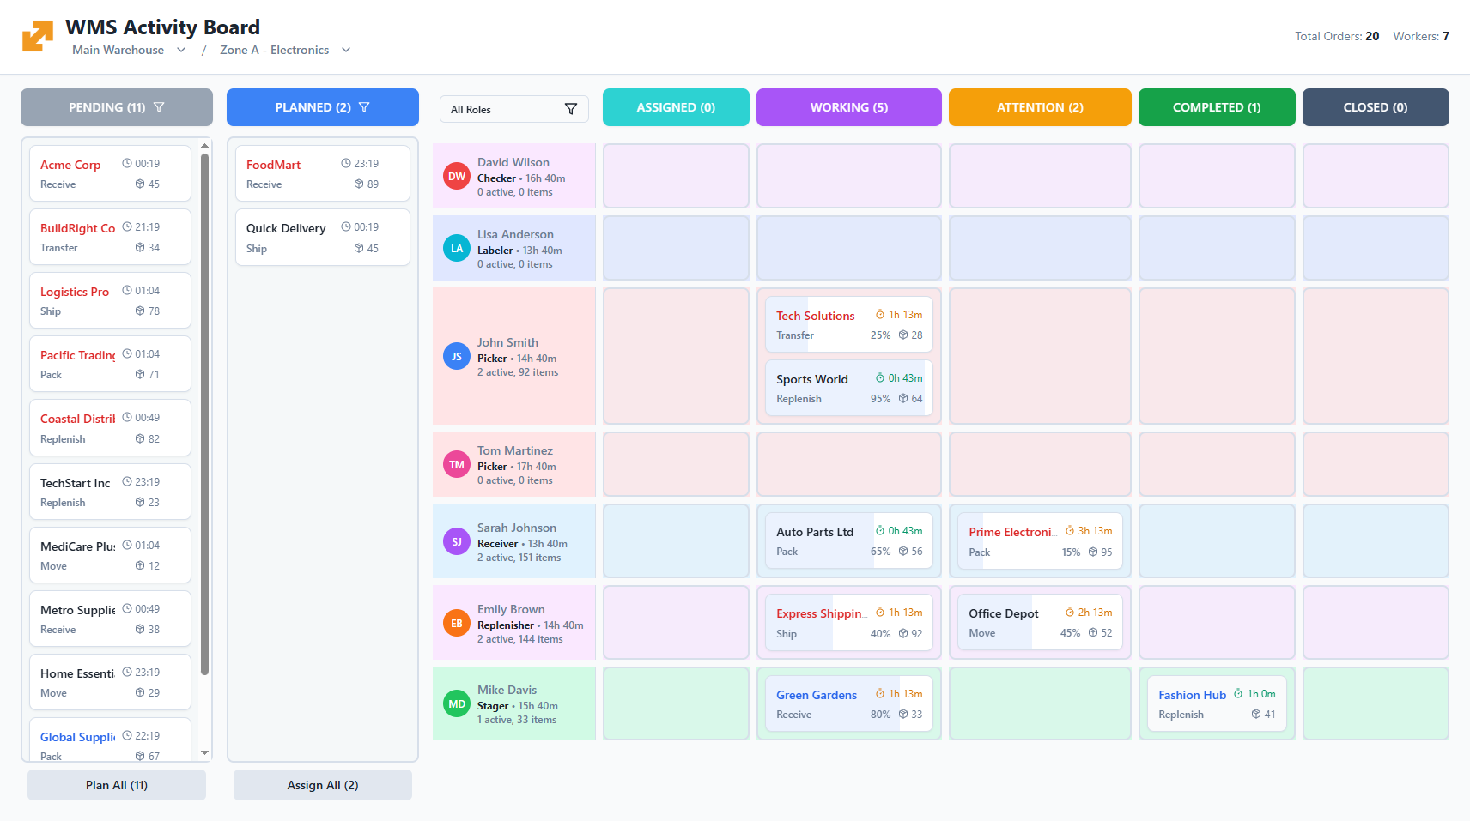Open the Sports World replenish card
The width and height of the screenshot is (1470, 821).
(x=849, y=388)
